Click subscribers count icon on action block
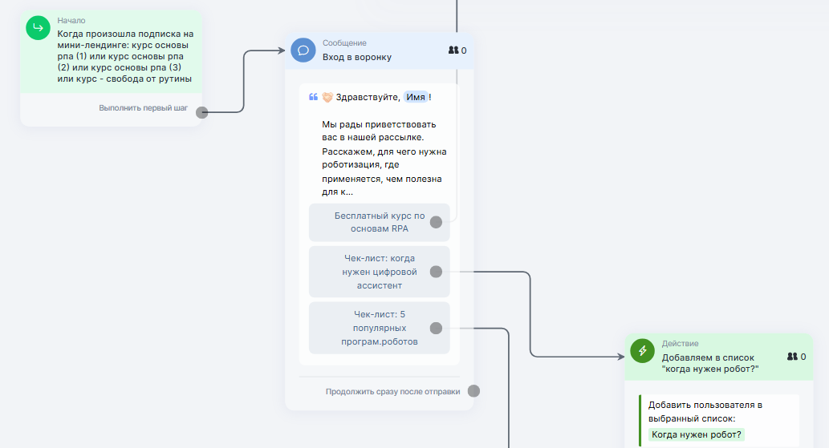Viewport: 829px width, 448px height. click(x=792, y=357)
